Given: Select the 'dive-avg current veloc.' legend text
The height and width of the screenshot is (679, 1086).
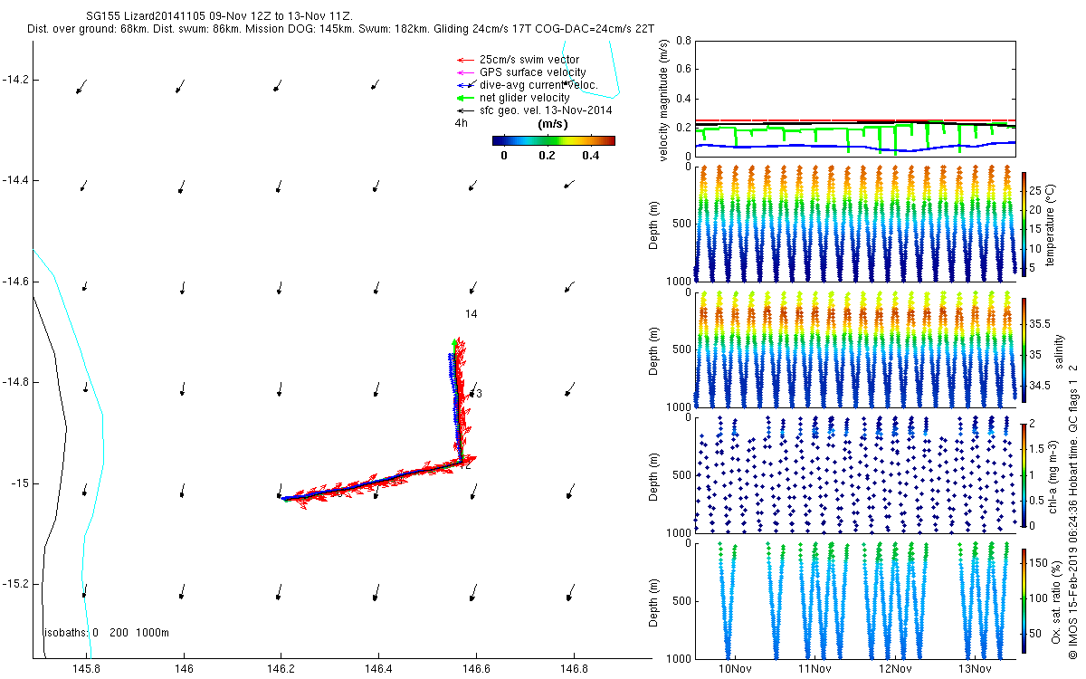Looking at the screenshot, I should tap(538, 85).
